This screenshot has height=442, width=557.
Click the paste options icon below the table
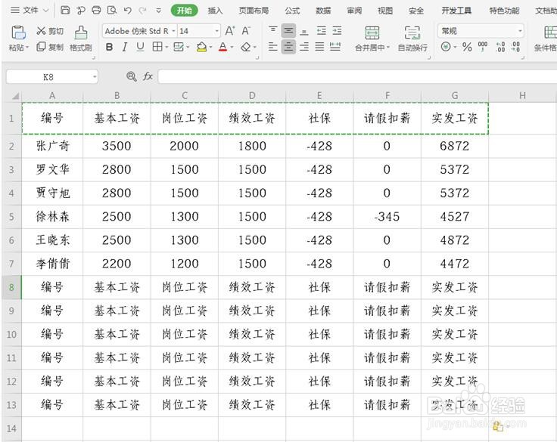[498, 427]
